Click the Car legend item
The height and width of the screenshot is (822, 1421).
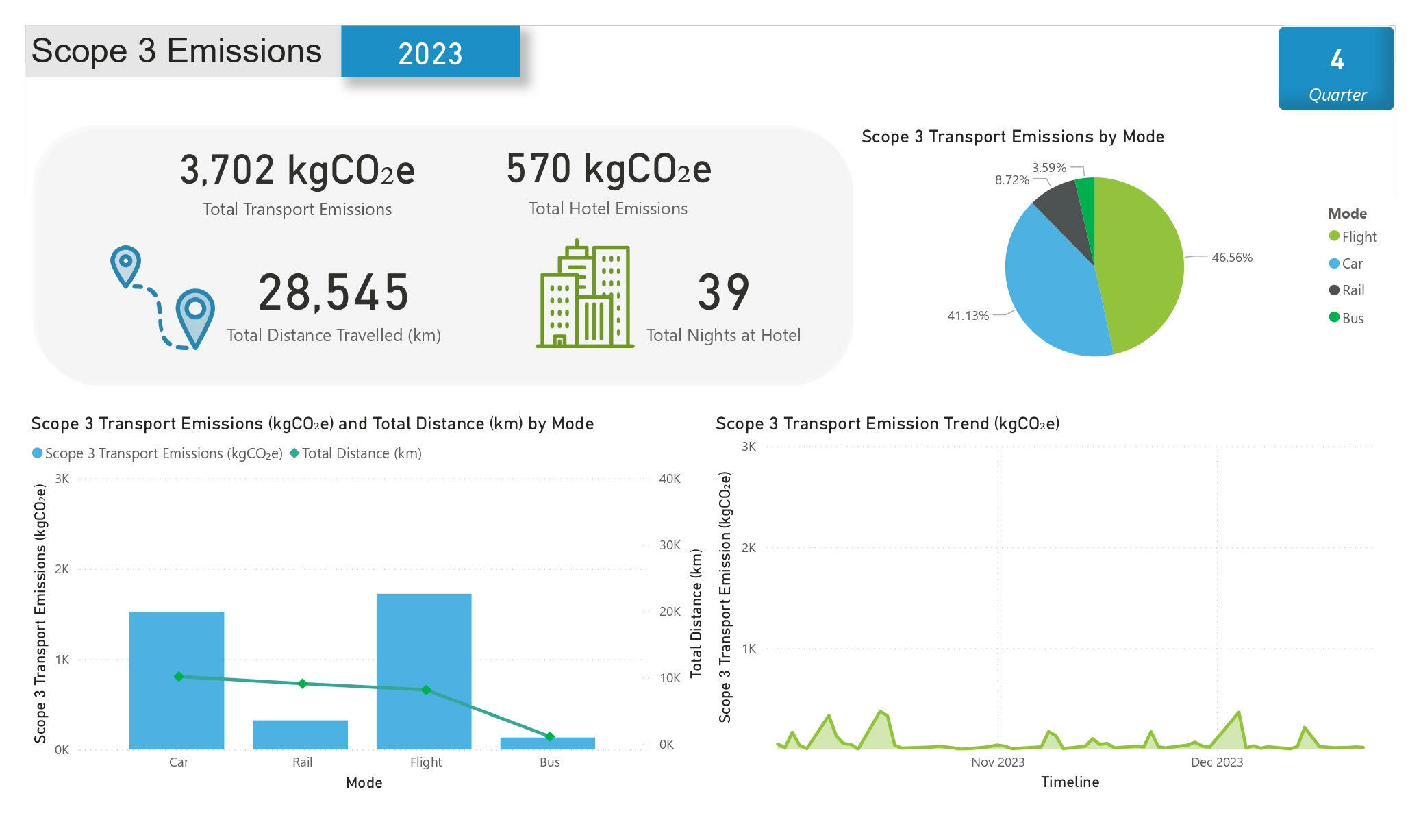click(1352, 264)
